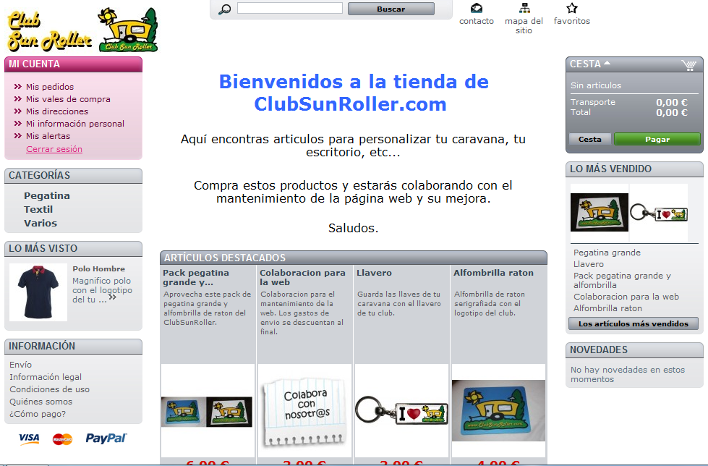This screenshot has height=466, width=708.
Task: Click into the search text field
Action: (289, 9)
